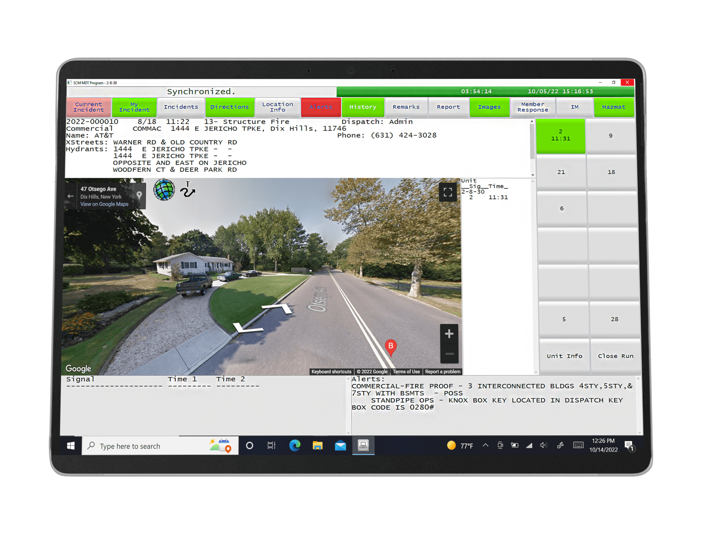Open the Hazmat tab
702x555 pixels.
pyautogui.click(x=614, y=107)
